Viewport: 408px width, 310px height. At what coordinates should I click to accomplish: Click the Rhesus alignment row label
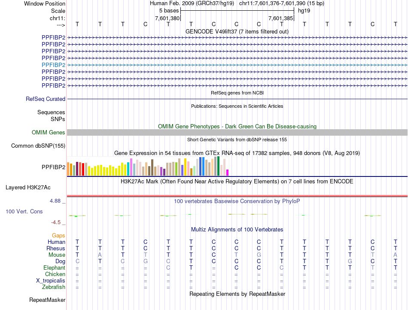click(56, 248)
